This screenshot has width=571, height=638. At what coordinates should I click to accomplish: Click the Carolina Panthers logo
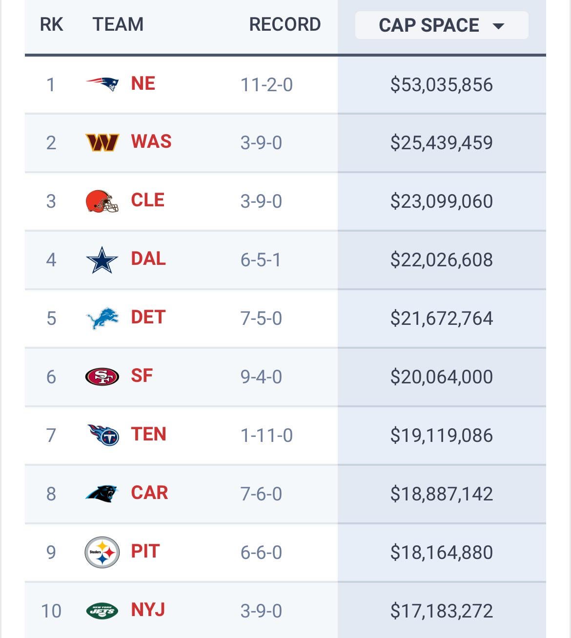pyautogui.click(x=102, y=494)
